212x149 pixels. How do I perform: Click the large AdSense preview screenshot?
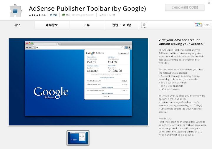(78, 82)
